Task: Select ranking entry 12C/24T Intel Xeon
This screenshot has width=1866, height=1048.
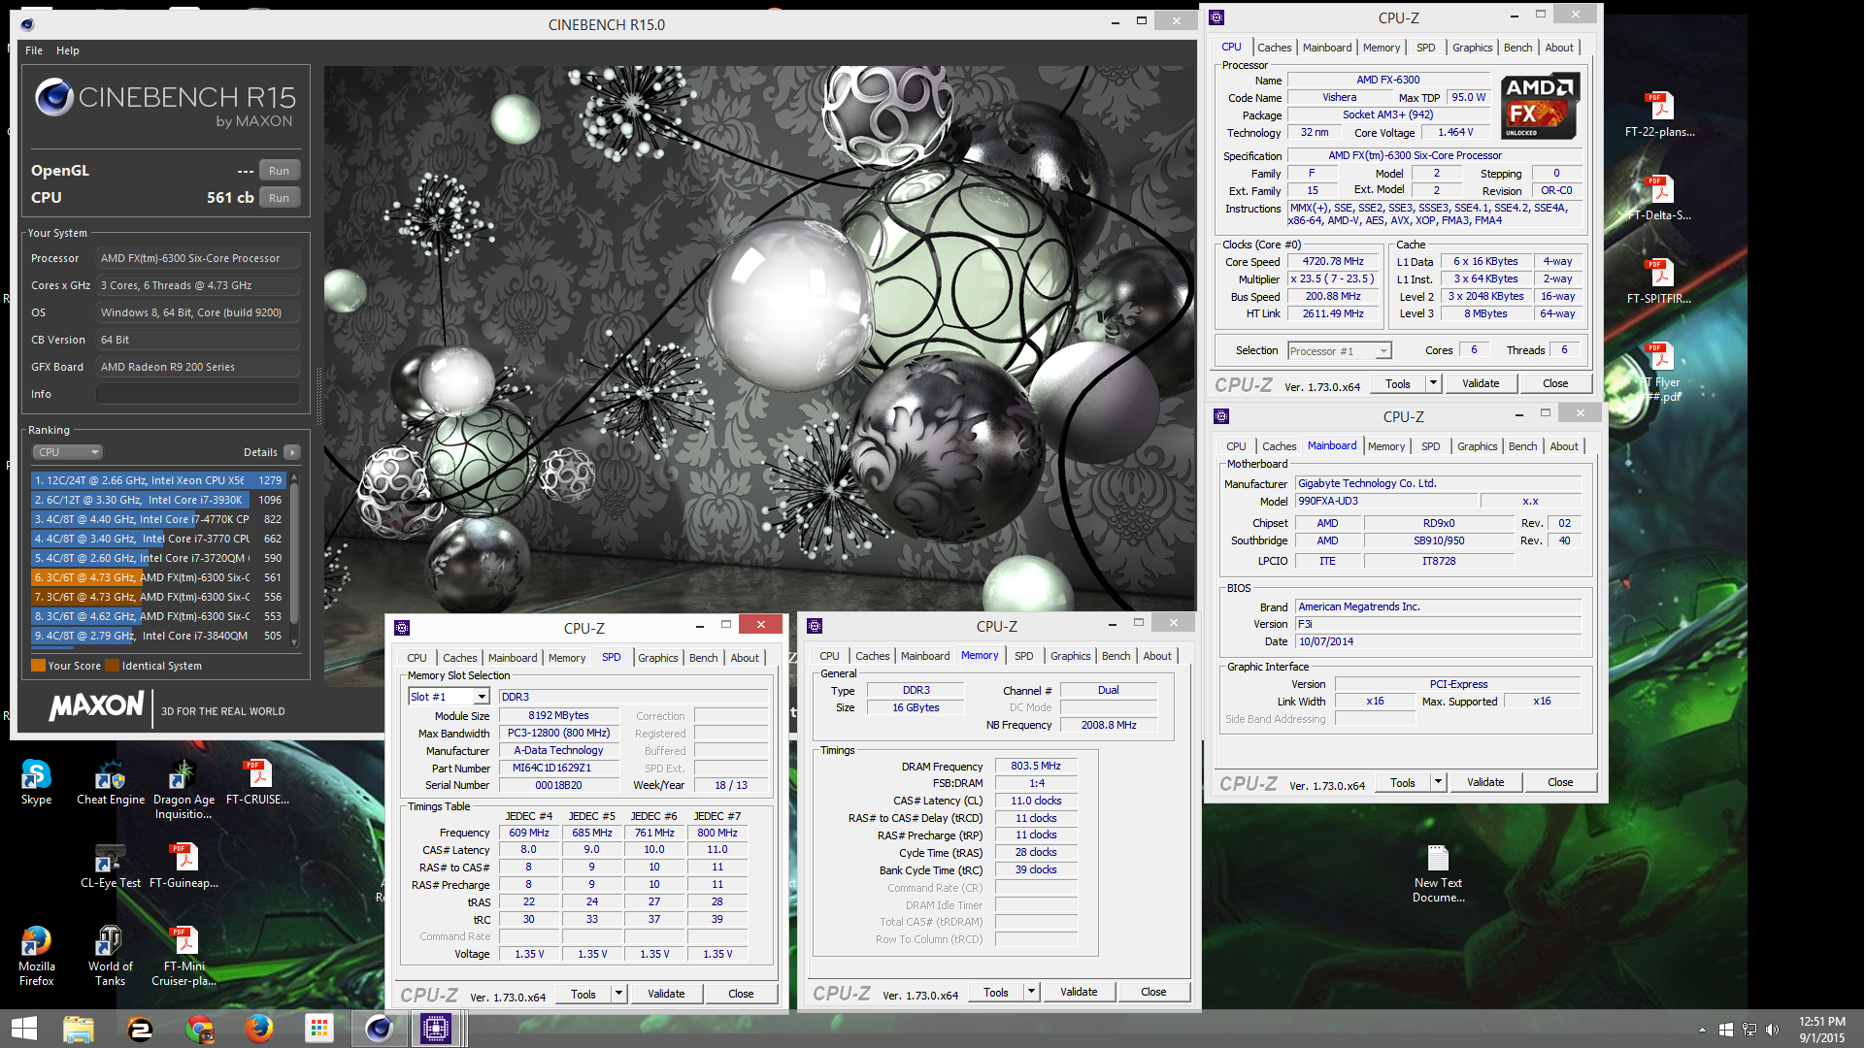Action: click(x=160, y=480)
